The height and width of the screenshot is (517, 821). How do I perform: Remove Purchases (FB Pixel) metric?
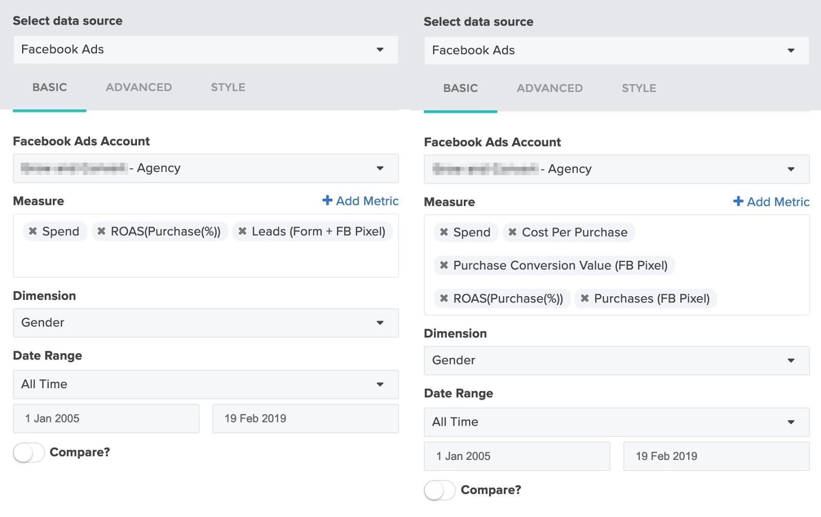click(x=585, y=299)
